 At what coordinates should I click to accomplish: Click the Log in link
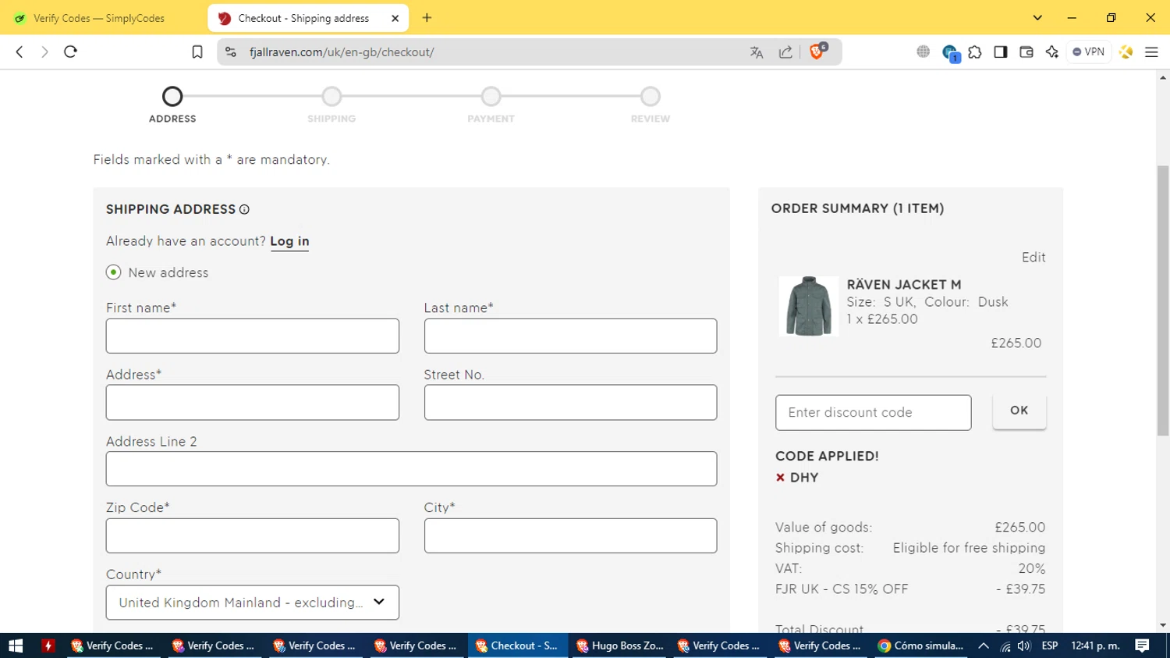point(289,241)
